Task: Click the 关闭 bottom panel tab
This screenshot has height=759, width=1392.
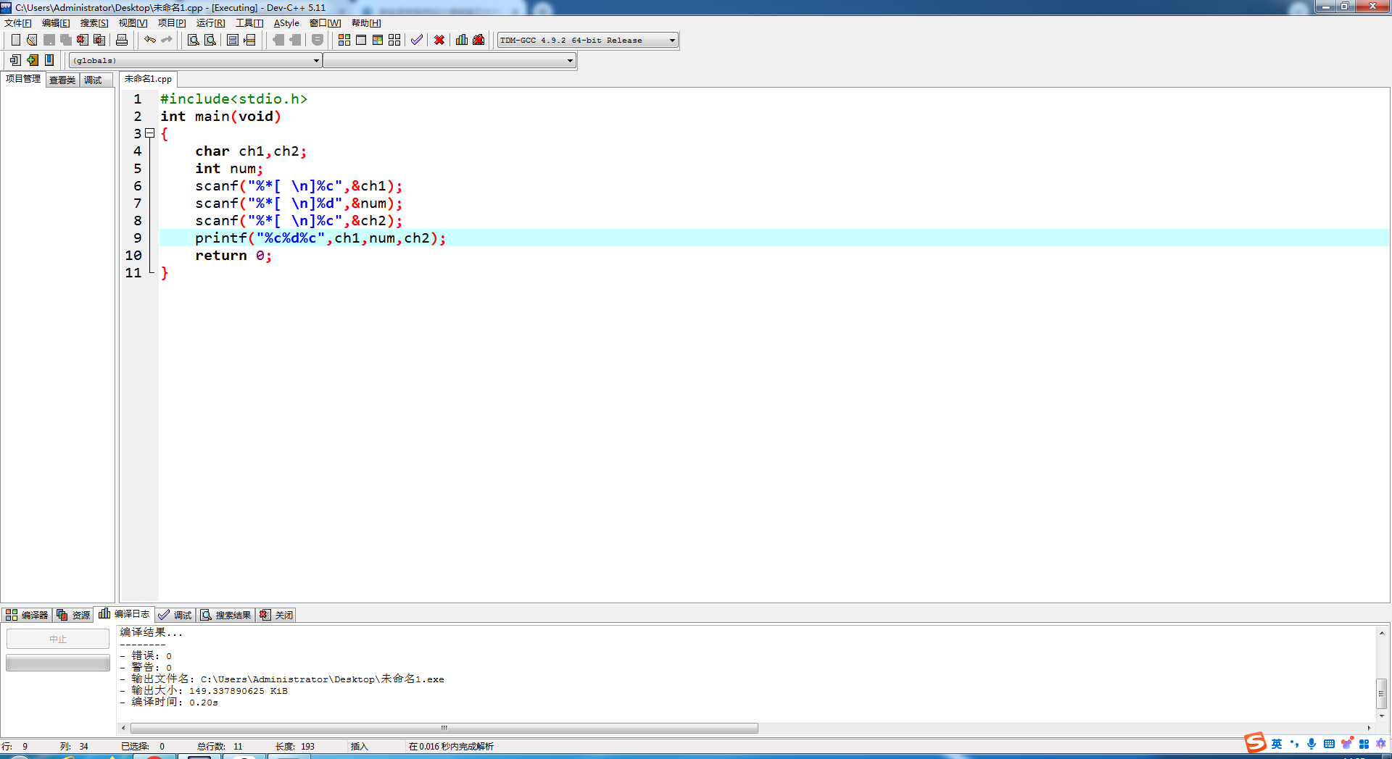Action: (276, 615)
